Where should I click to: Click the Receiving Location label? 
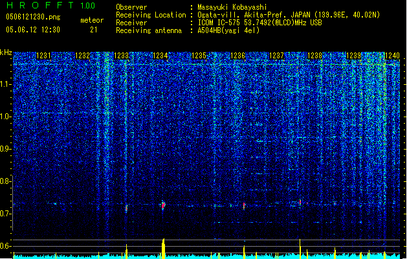(x=151, y=15)
